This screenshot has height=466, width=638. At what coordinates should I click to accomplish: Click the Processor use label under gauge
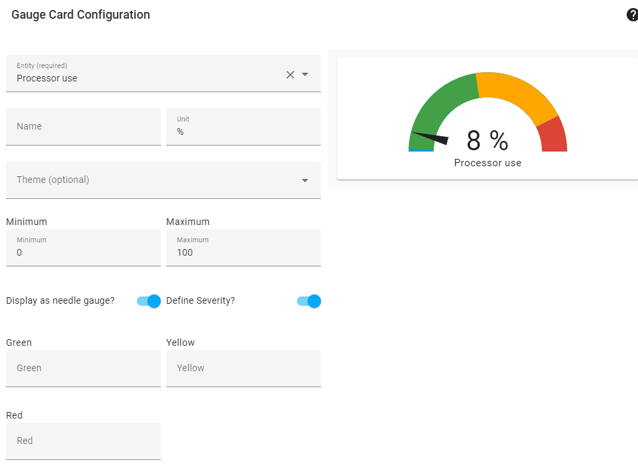pyautogui.click(x=487, y=163)
